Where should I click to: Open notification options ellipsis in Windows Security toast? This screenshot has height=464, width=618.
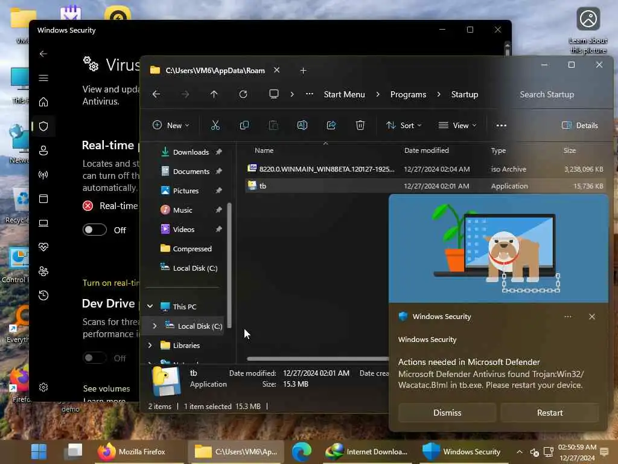(568, 317)
